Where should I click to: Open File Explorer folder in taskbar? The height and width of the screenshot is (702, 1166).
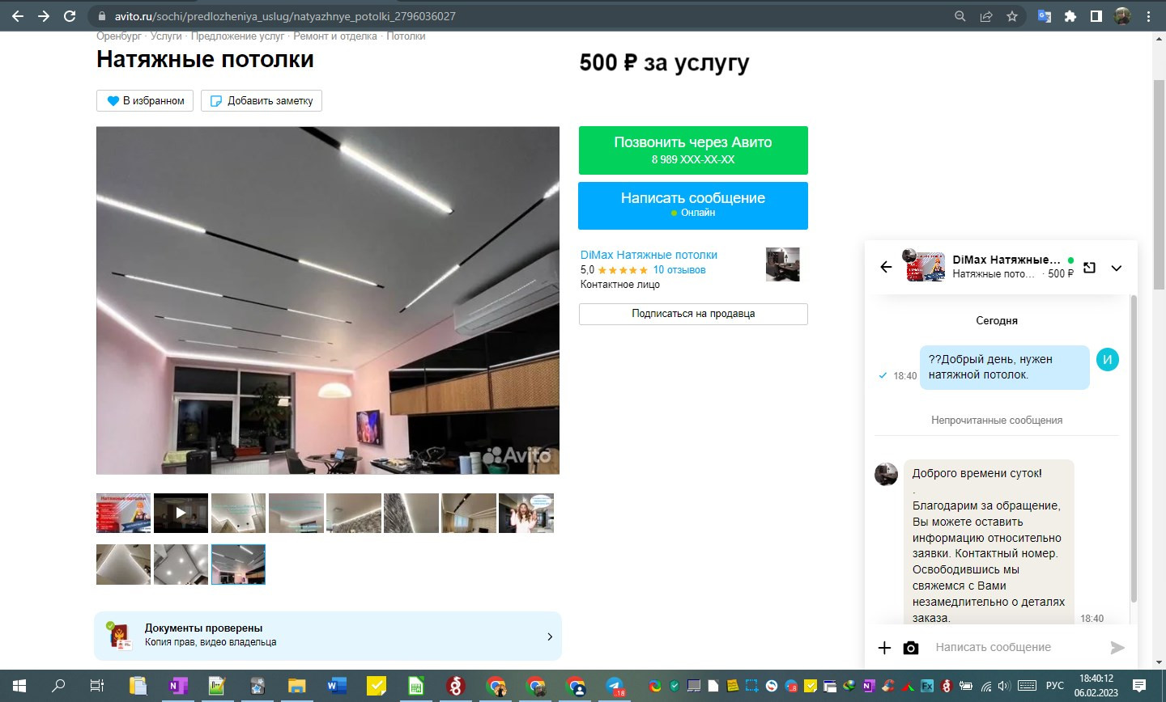click(x=296, y=686)
